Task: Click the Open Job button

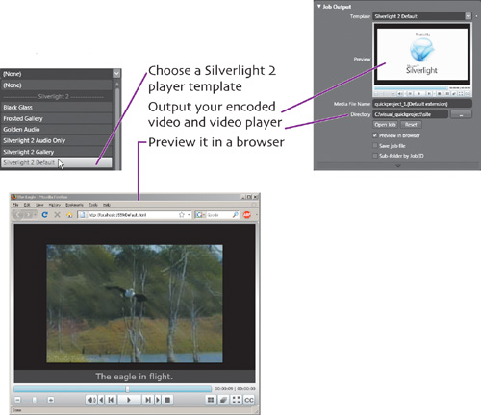Action: [385, 125]
